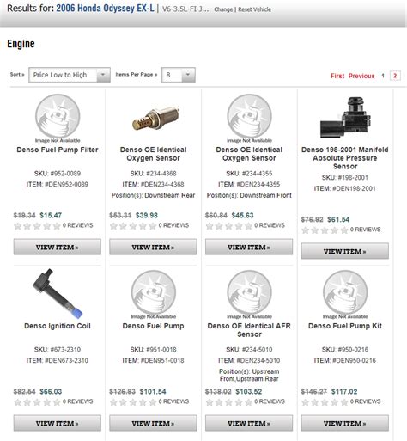Click star rating for Denso Ignition Coil
The height and width of the screenshot is (441, 407).
click(x=37, y=402)
